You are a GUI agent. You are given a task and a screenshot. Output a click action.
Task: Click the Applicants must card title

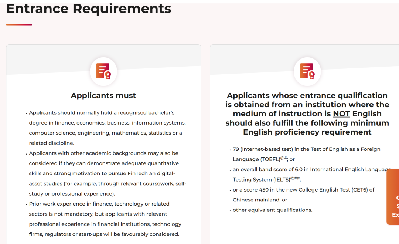pos(103,95)
